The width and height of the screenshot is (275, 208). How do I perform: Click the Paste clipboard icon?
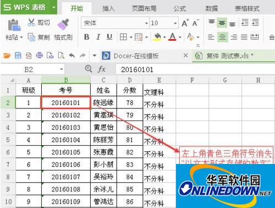point(14,25)
